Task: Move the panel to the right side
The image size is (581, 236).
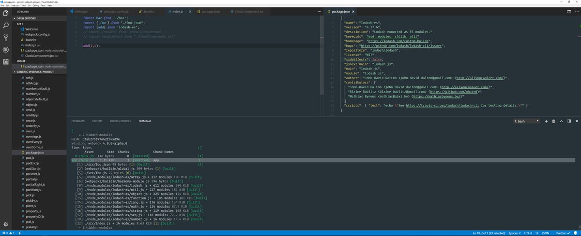Action: click(x=568, y=121)
